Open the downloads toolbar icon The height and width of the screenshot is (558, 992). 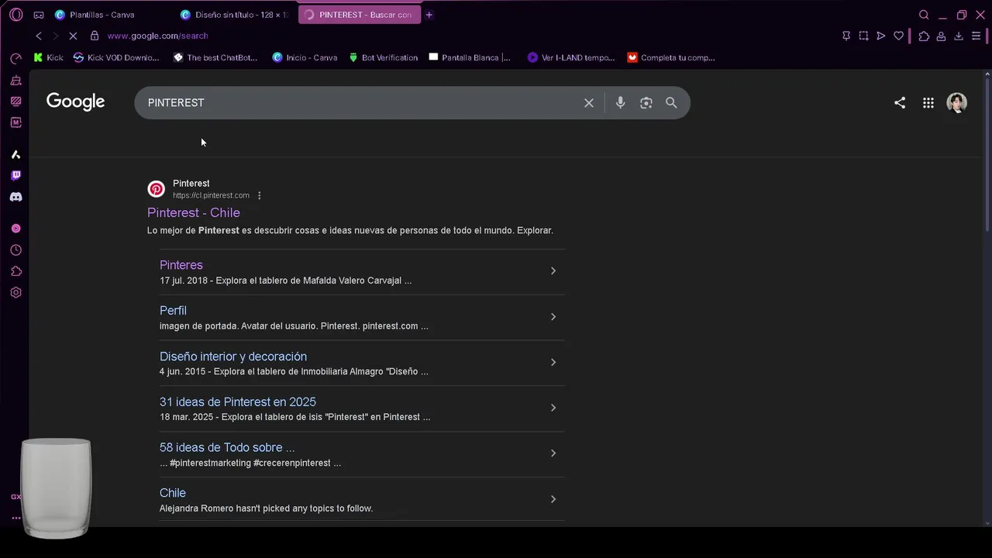[x=959, y=36]
